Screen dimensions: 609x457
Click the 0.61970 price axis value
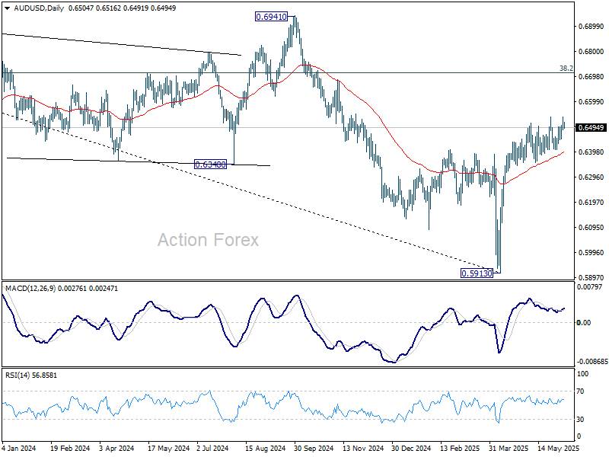pyautogui.click(x=591, y=202)
